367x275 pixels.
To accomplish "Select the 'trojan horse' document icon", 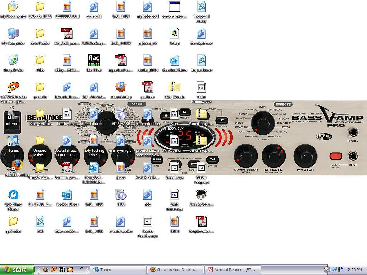I will pyautogui.click(x=201, y=60).
